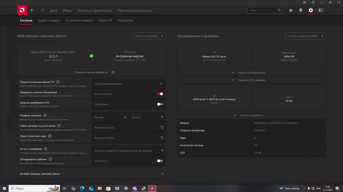The width and height of the screenshot is (343, 192).
Task: Click Windows taskbar search box
Action: click(34, 188)
